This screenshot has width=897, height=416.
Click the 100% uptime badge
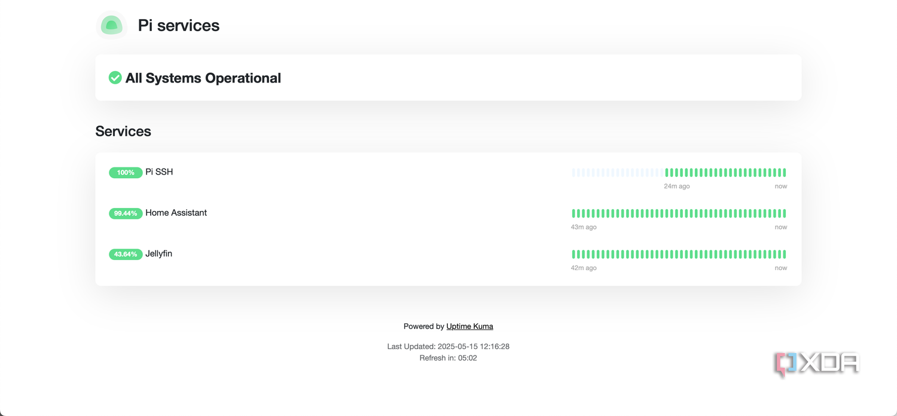[126, 173]
